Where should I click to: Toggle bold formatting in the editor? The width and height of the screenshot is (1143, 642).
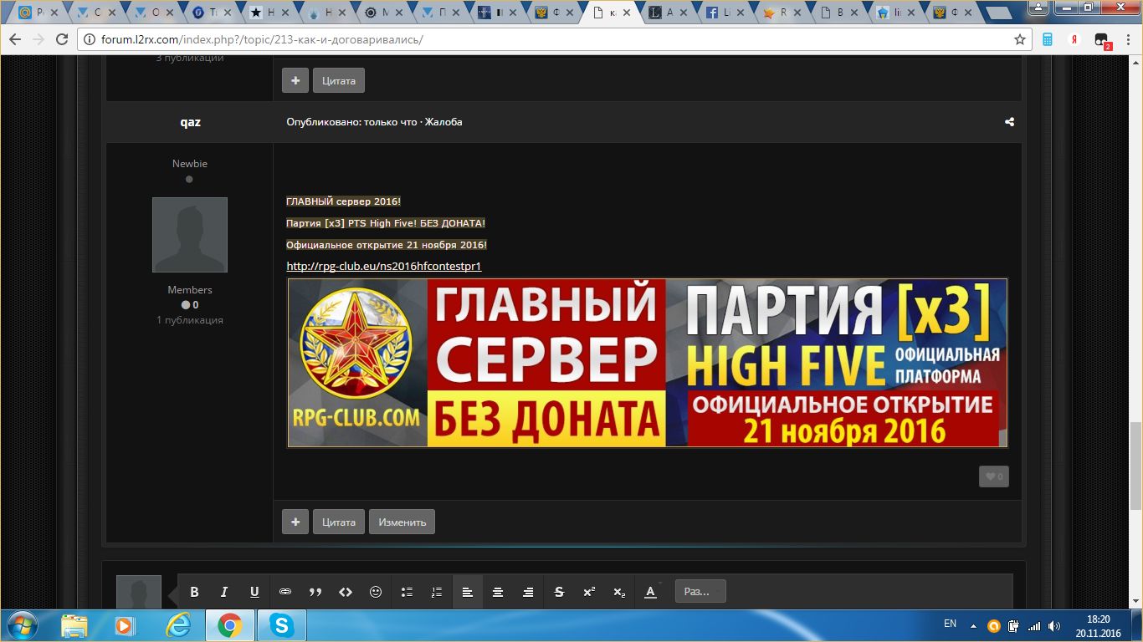(x=194, y=592)
